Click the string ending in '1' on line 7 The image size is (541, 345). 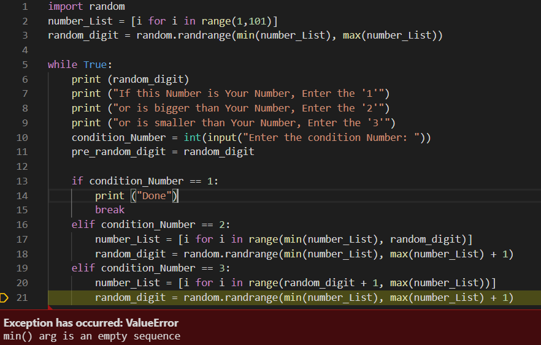tap(249, 94)
